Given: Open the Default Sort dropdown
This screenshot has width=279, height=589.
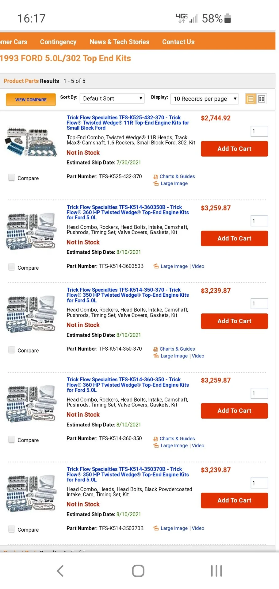Looking at the screenshot, I should [x=112, y=98].
